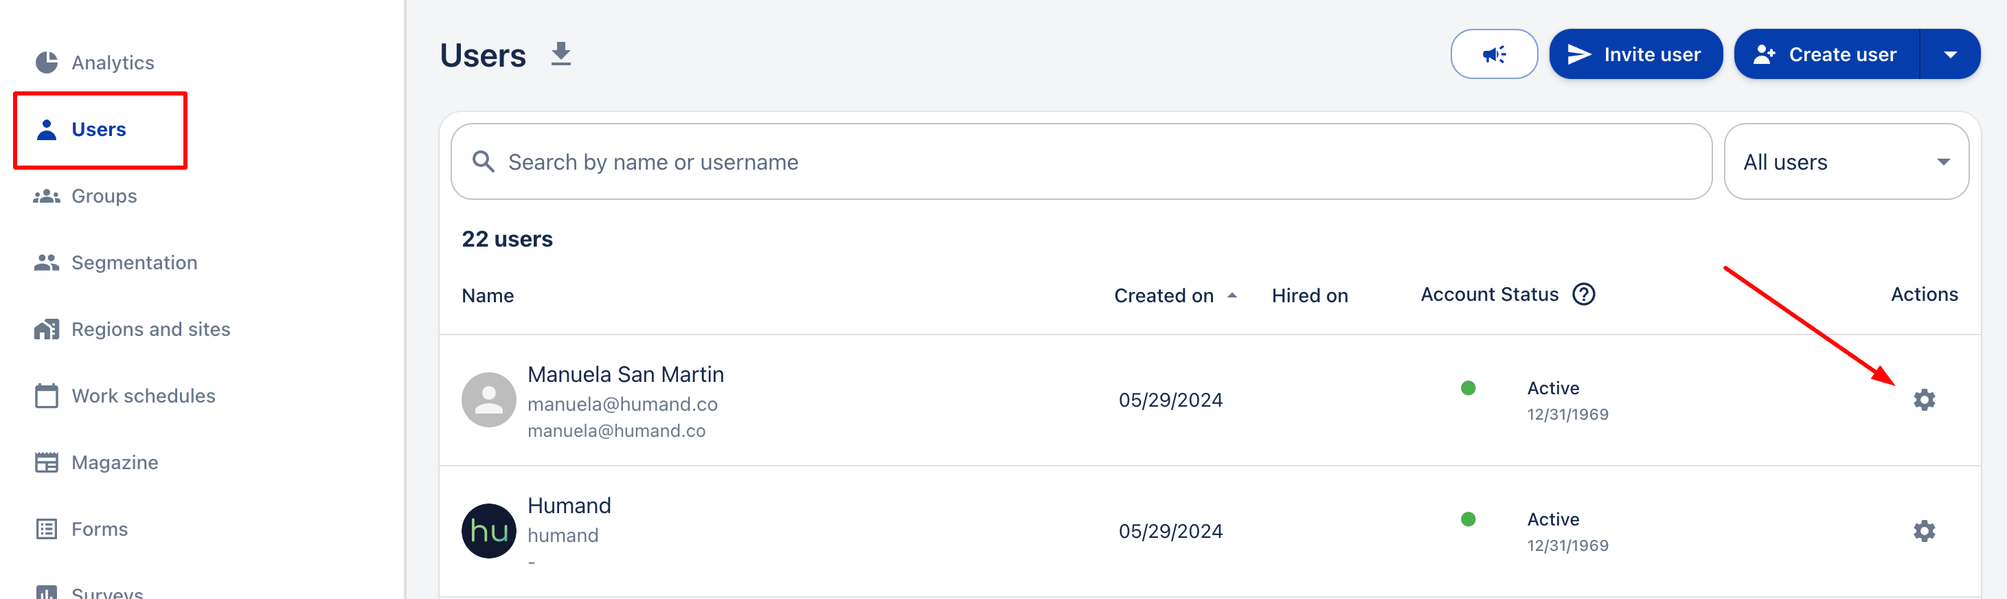Click Manuela San Martin's avatar icon

pyautogui.click(x=488, y=400)
